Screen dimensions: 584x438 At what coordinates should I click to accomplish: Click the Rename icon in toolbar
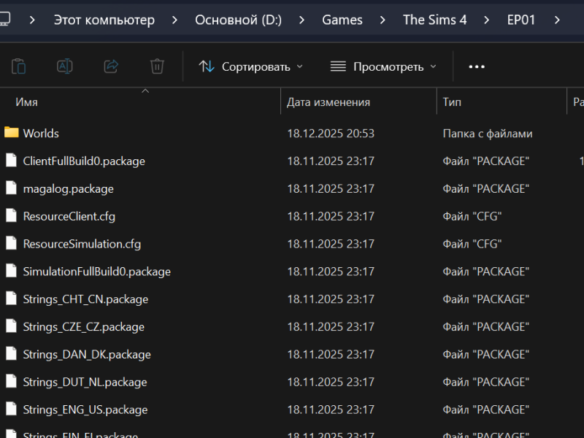[x=65, y=66]
